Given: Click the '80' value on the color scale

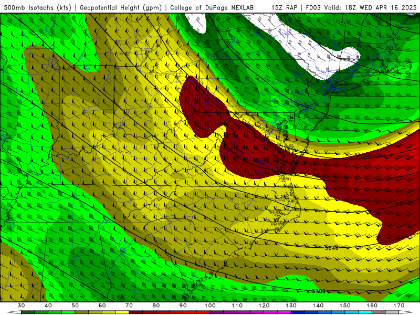Looking at the screenshot, I should click(x=156, y=306).
